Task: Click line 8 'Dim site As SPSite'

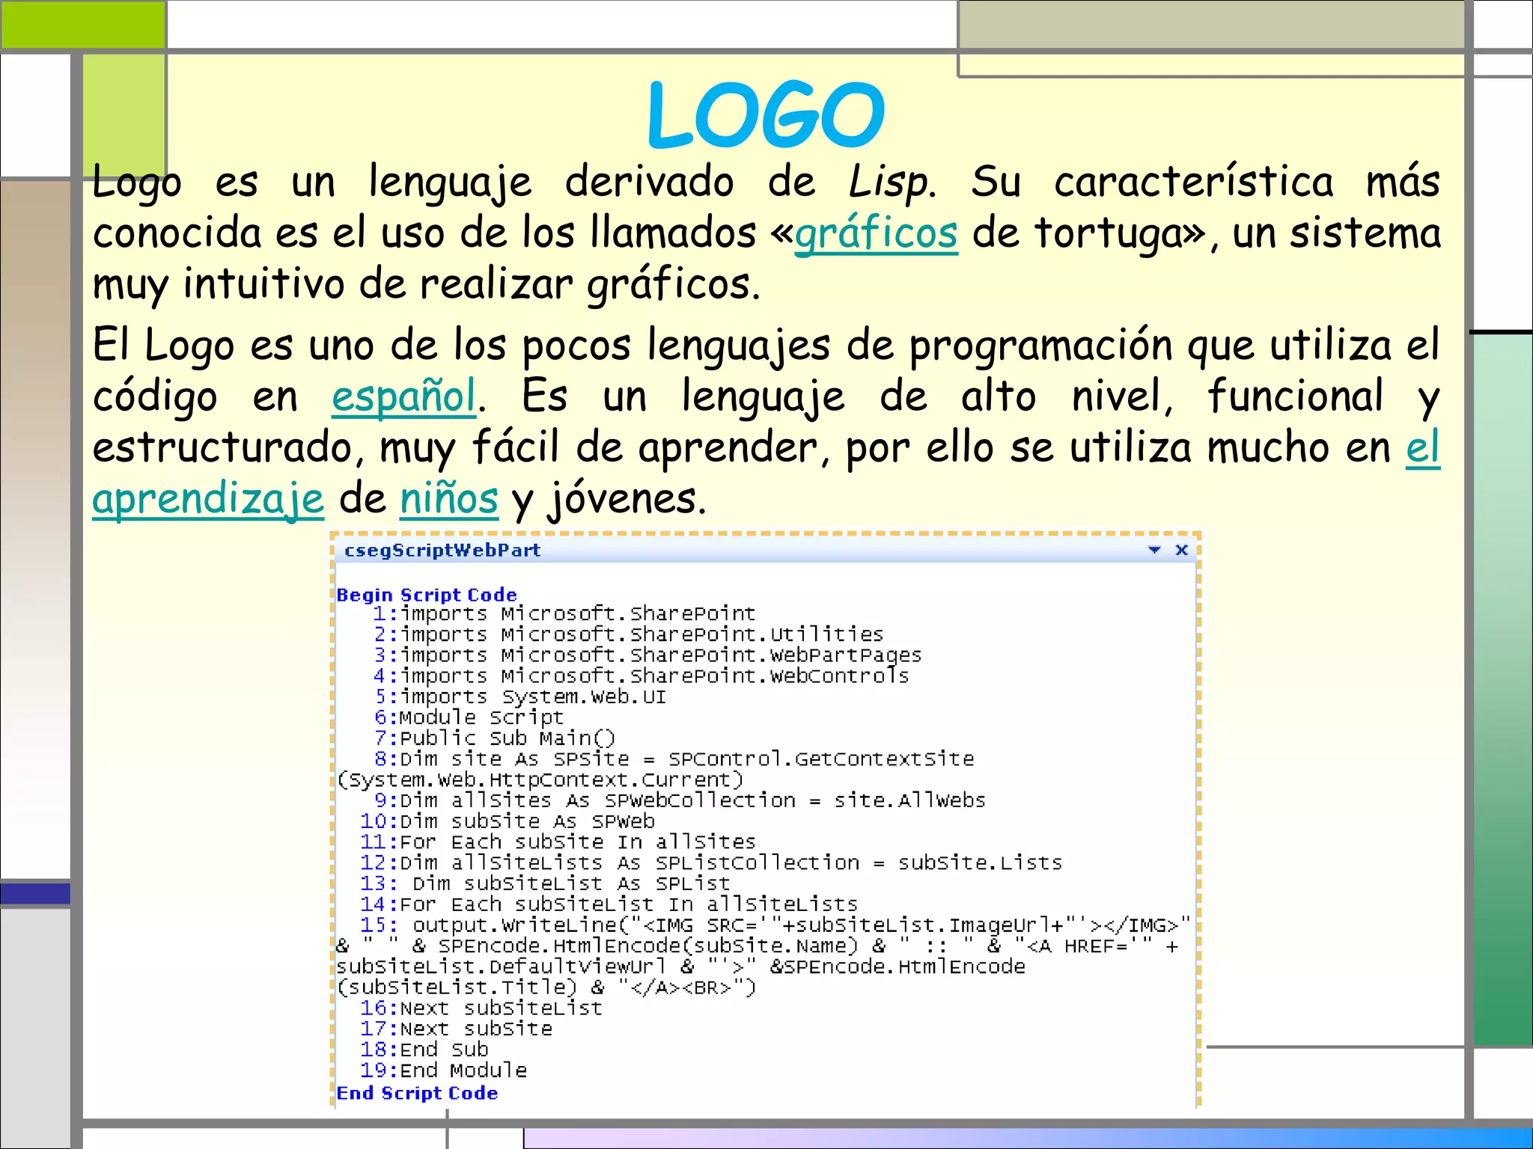Action: pos(674,759)
